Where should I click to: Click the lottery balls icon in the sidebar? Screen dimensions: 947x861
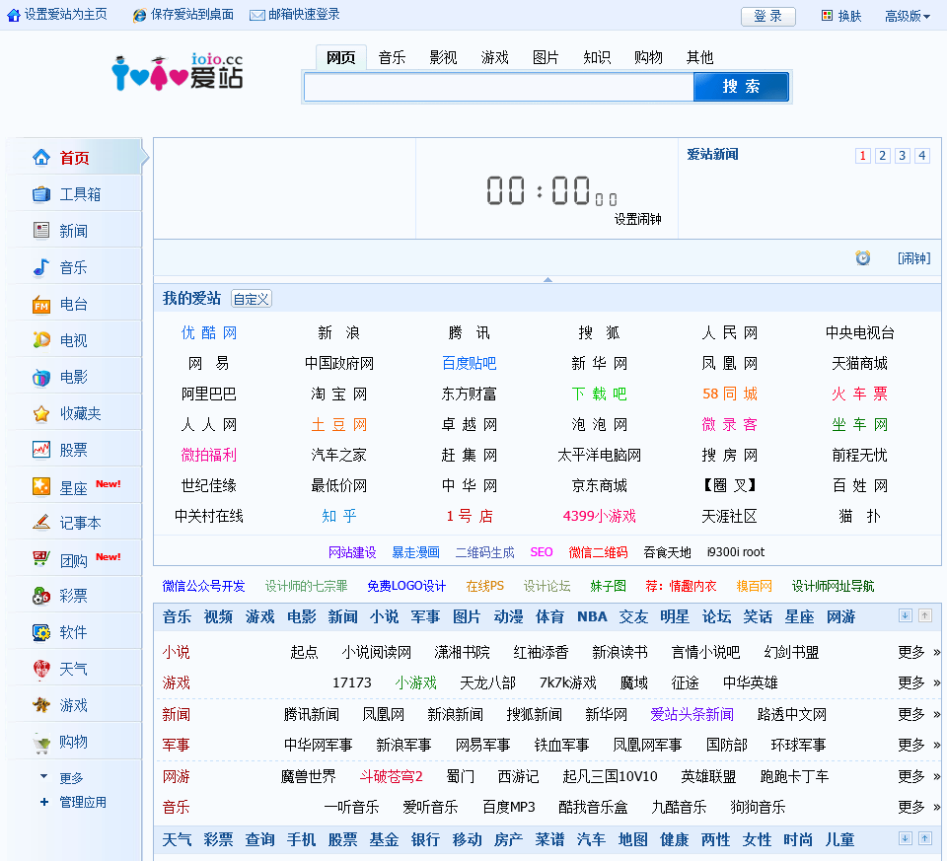[41, 596]
